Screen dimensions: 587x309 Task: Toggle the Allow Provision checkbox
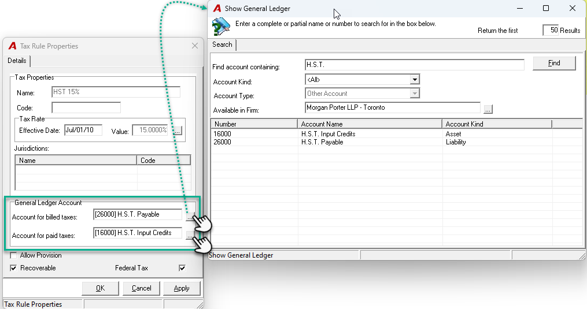pyautogui.click(x=13, y=255)
